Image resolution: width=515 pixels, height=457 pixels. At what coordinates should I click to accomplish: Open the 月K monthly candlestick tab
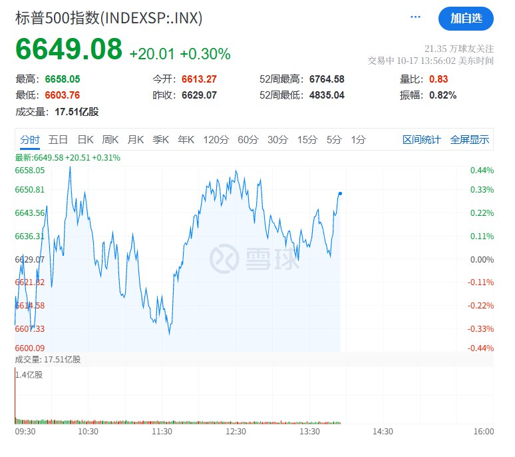tap(136, 139)
